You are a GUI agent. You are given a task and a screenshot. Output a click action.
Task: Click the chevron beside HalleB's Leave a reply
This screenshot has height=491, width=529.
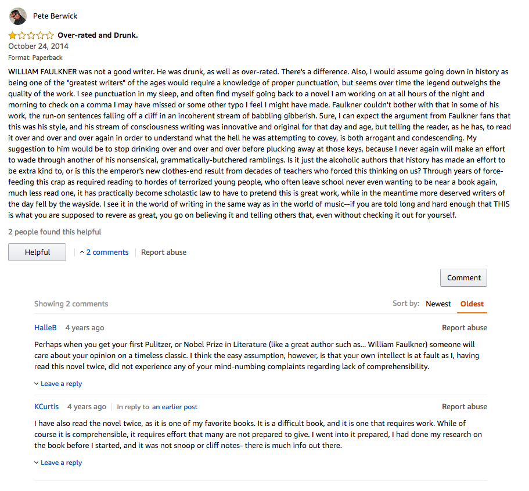(x=37, y=384)
